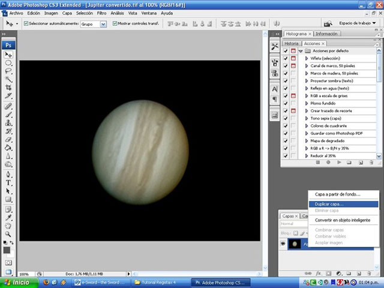Hide the Fondo layer eye icon

283,244
